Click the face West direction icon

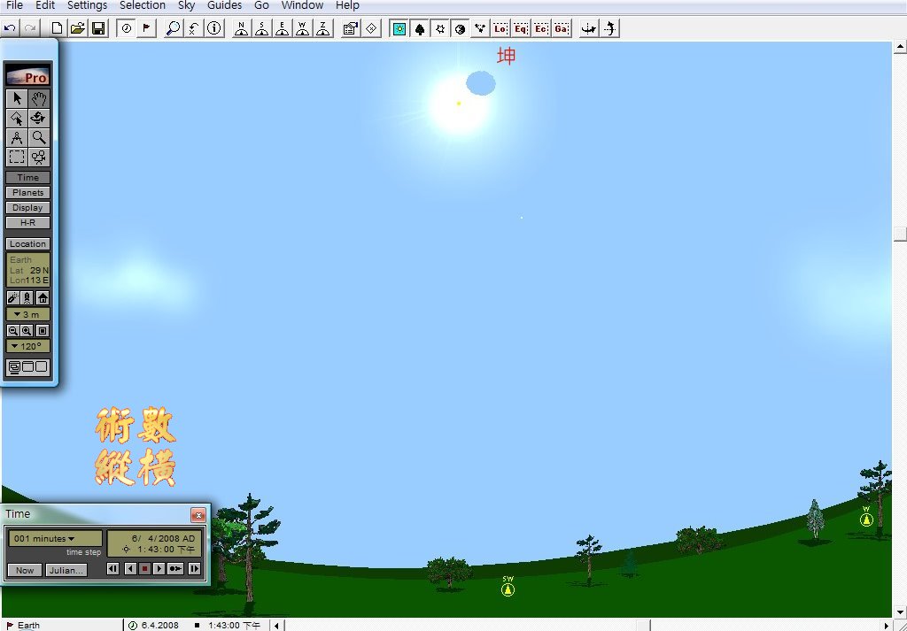pyautogui.click(x=303, y=28)
